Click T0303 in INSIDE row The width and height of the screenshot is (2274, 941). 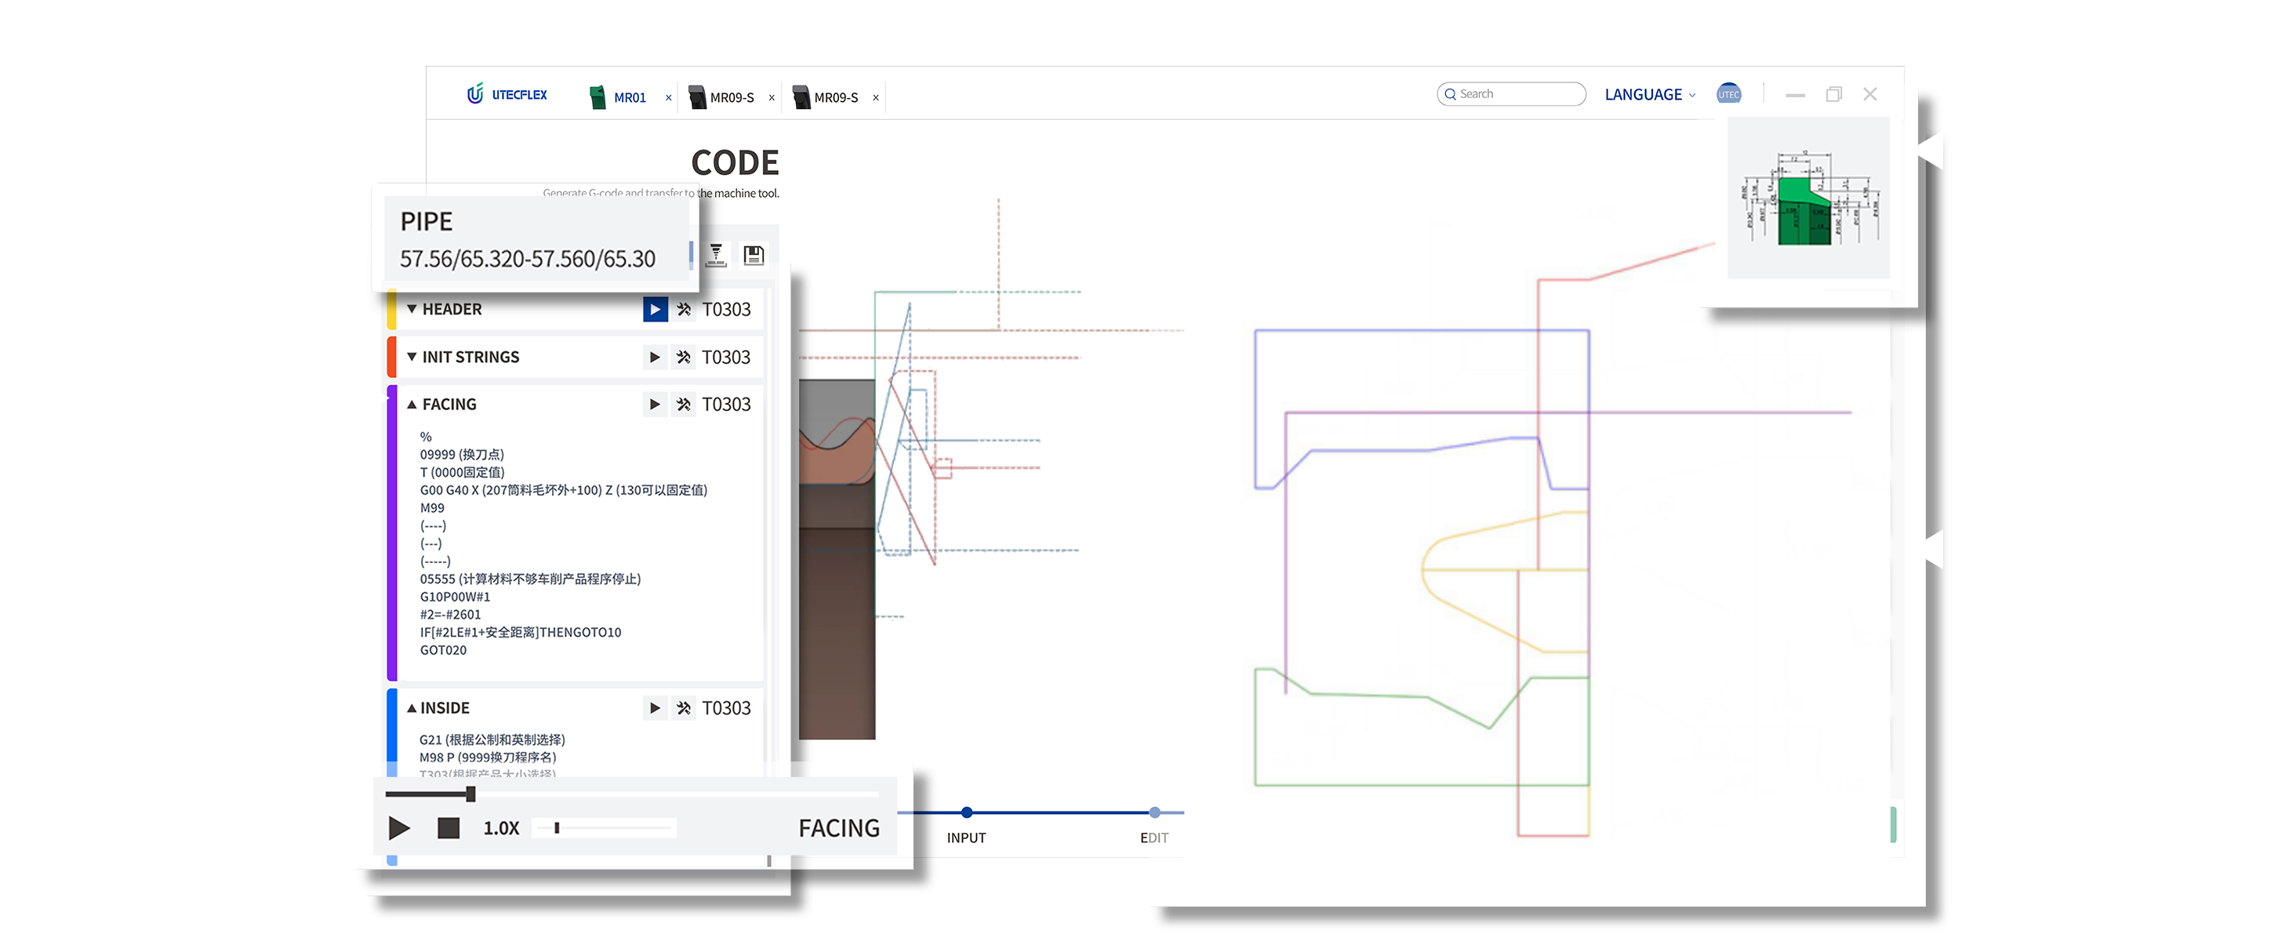coord(725,708)
